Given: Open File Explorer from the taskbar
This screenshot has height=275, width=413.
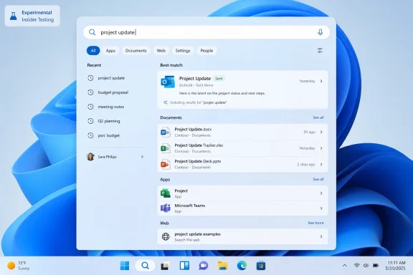Looking at the screenshot, I should tap(222, 266).
